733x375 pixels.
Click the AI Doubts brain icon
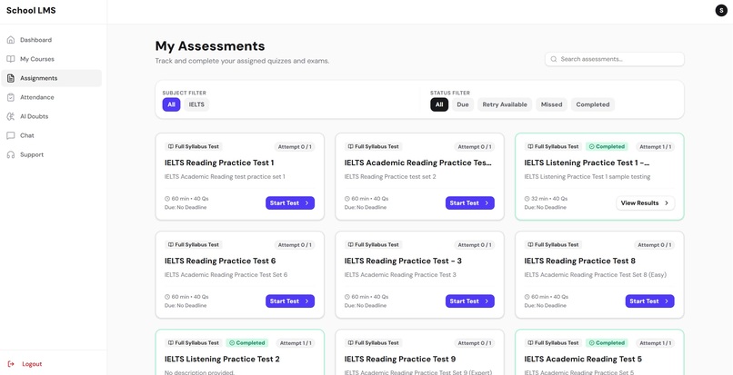[11, 117]
